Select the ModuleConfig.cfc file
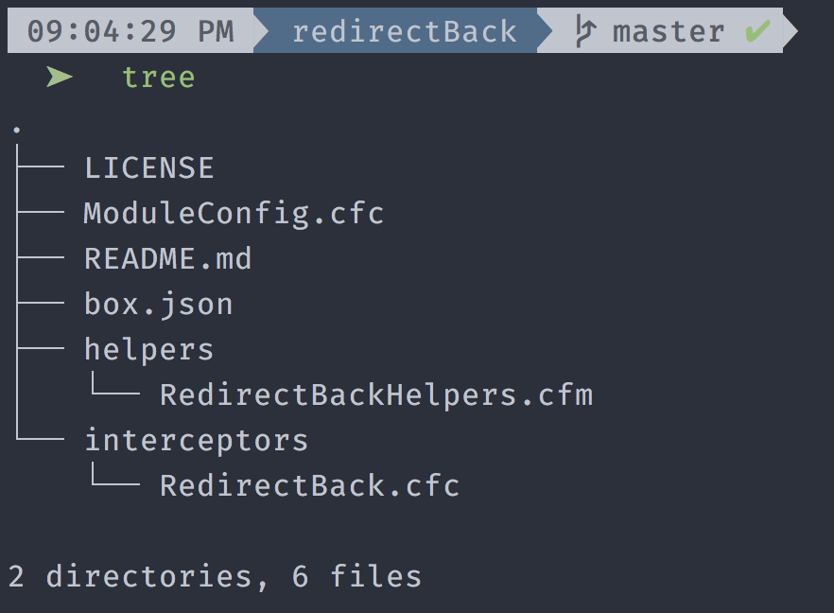This screenshot has height=613, width=834. tap(234, 214)
